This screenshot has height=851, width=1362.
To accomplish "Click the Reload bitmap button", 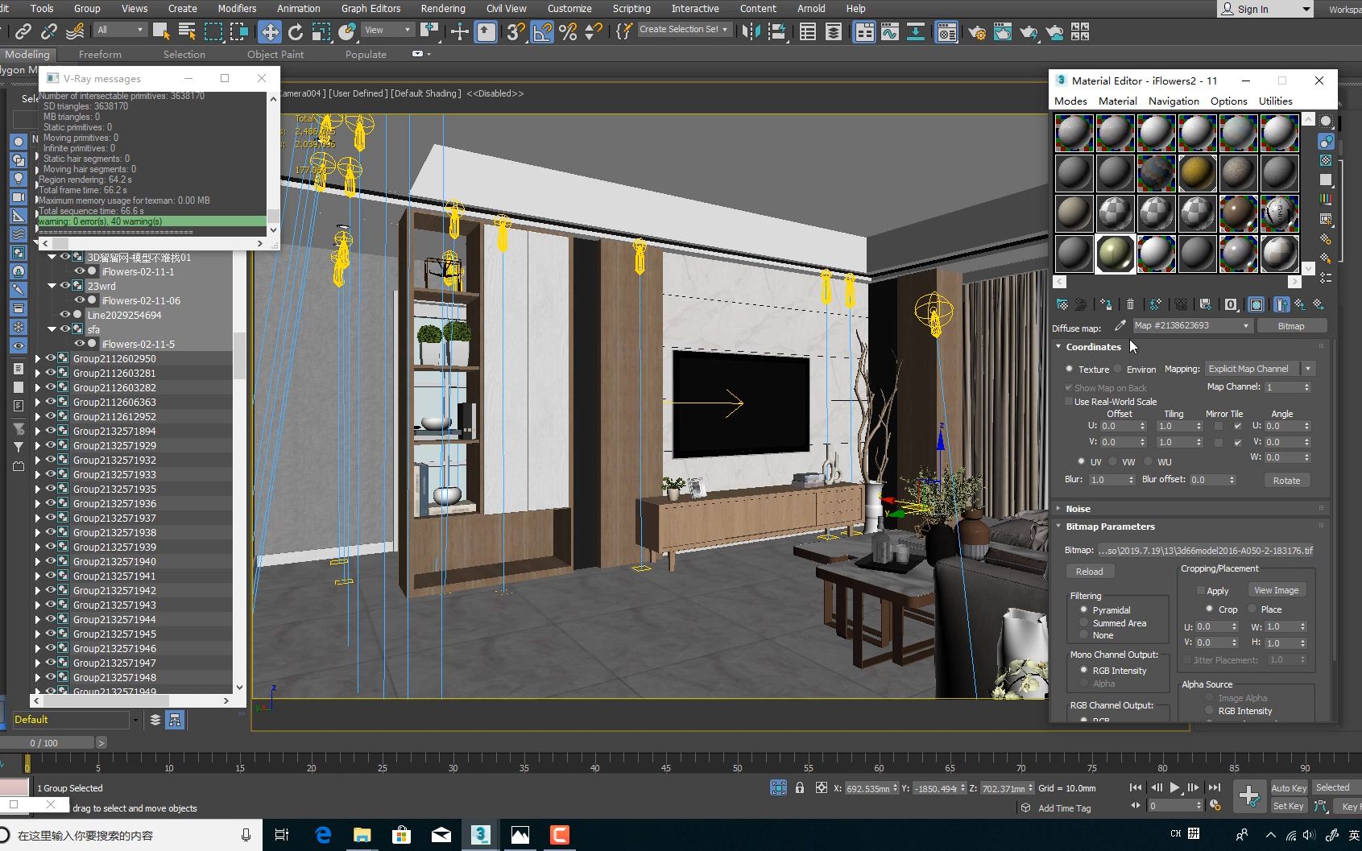I will [x=1090, y=571].
